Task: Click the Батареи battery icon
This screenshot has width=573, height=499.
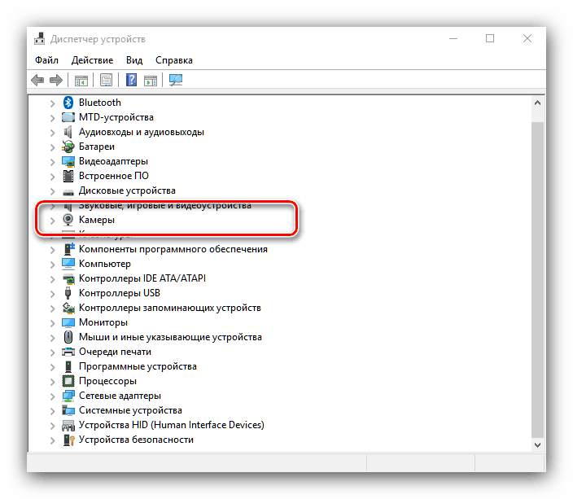Action: [68, 147]
